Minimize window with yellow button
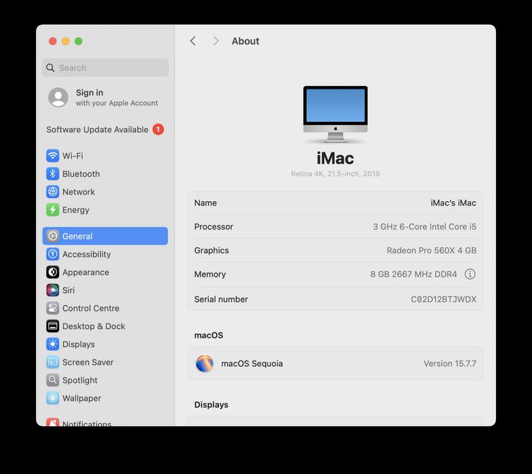532x474 pixels. click(66, 41)
